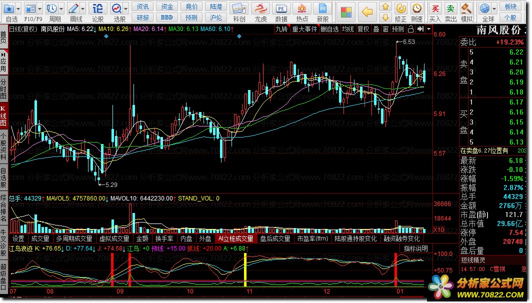Click the 板块 sector button
The image size is (532, 303).
coord(510,6)
